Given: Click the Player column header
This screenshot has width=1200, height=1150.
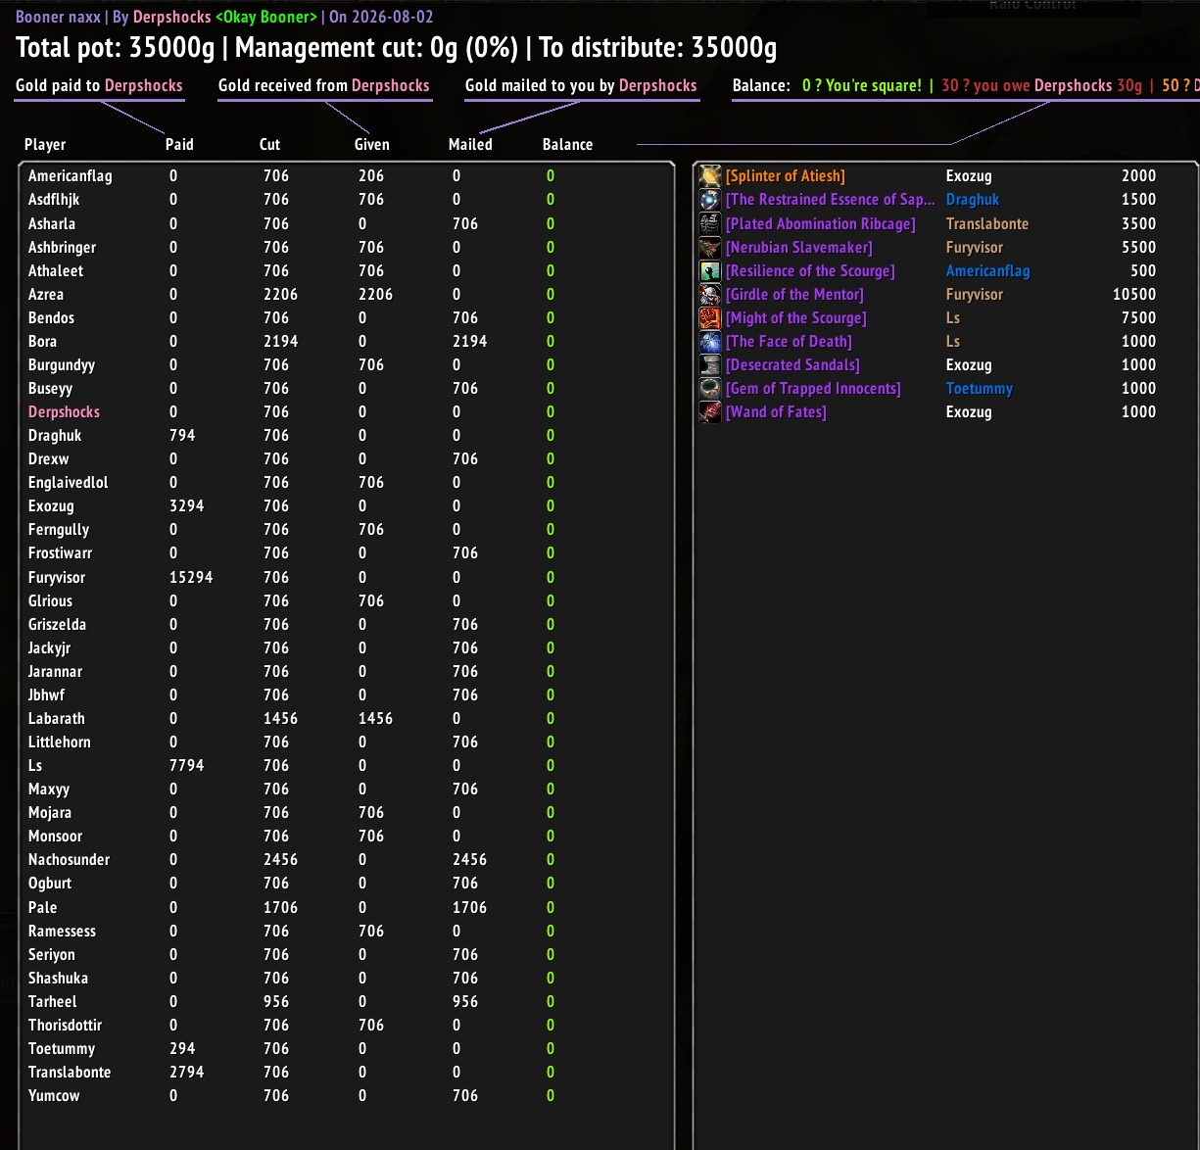Looking at the screenshot, I should (x=45, y=144).
